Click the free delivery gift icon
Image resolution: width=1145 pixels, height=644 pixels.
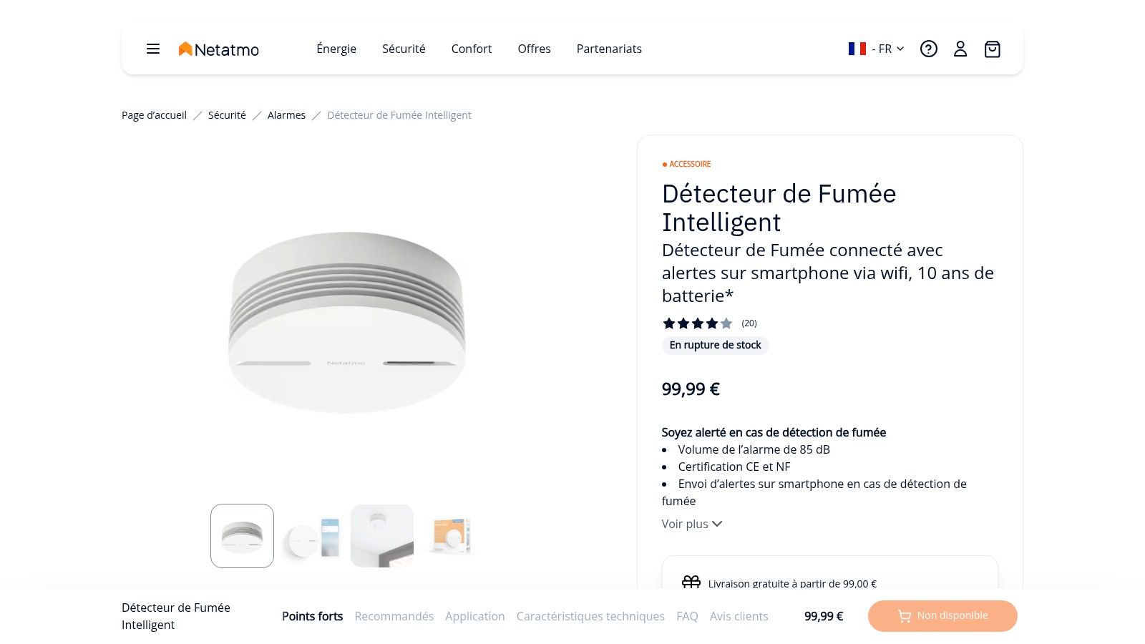691,582
